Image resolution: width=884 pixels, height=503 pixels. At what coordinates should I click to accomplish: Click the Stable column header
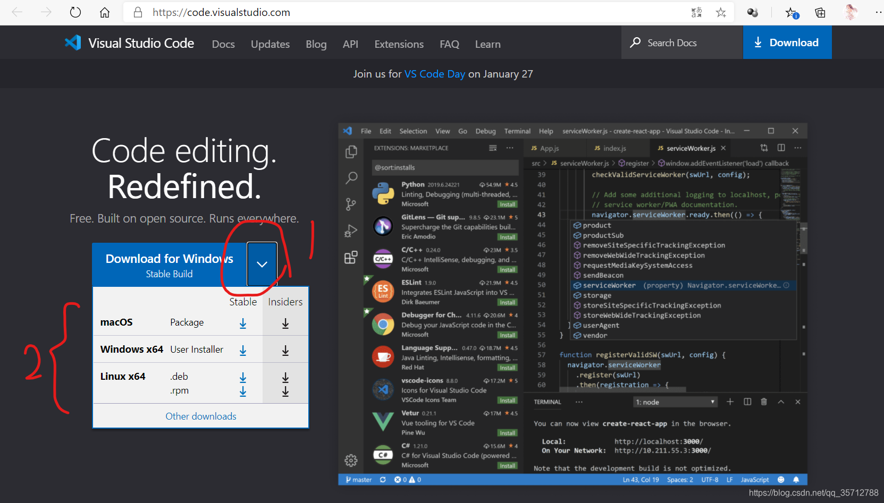tap(243, 302)
